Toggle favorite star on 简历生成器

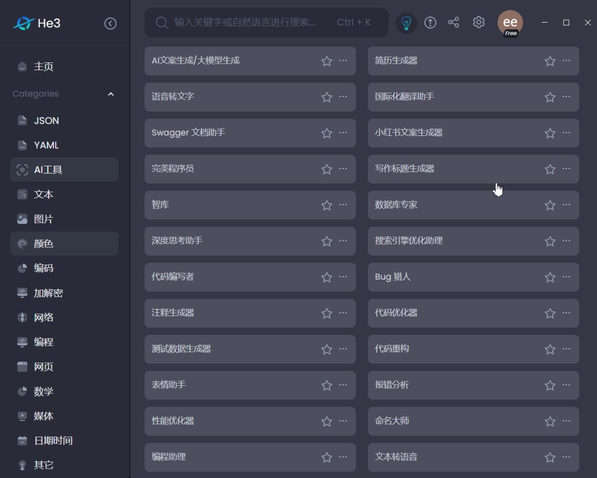(550, 61)
